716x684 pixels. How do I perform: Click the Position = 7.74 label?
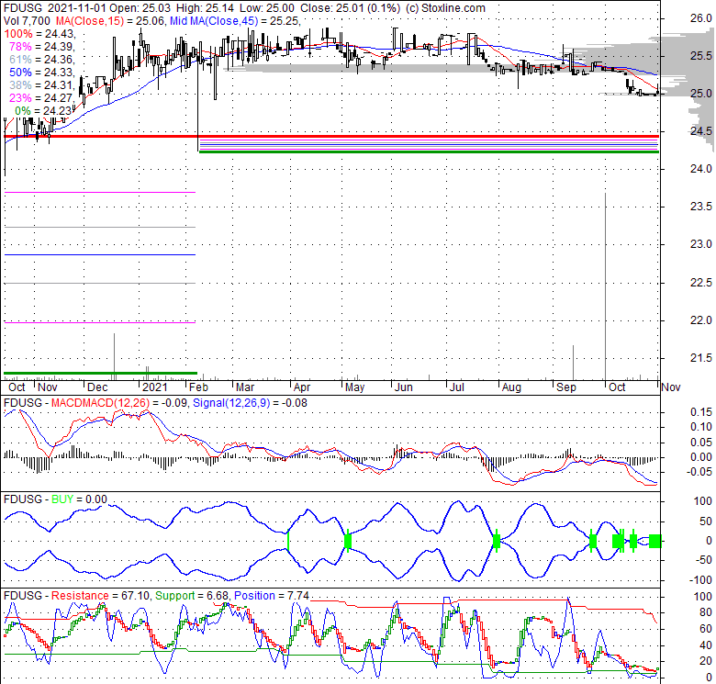(272, 596)
